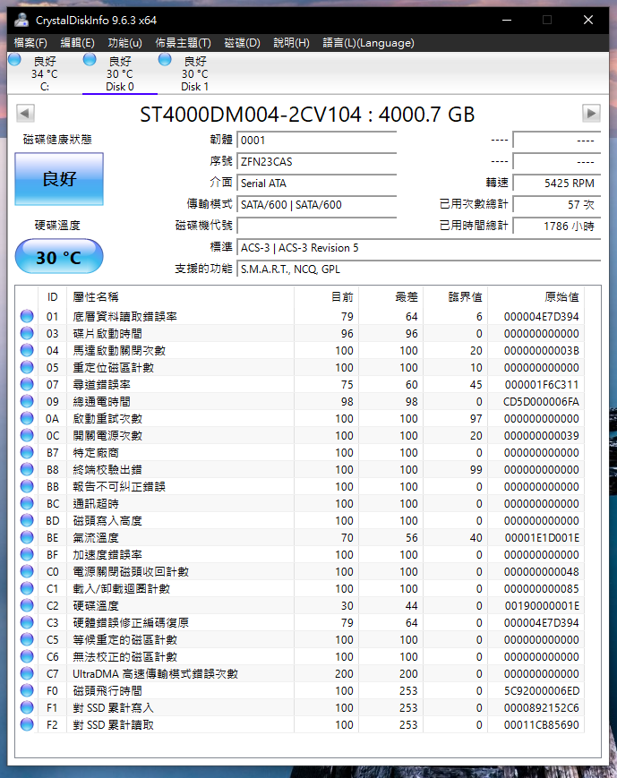This screenshot has height=778, width=617.
Task: Select the 磁頭寫入高度 attribute row
Action: point(301,520)
